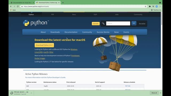Open the Reading List

156,10
